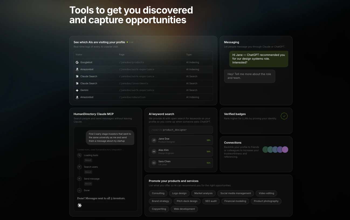Screen dimensions: 350x220
Task: Click the /janedoe/education path
Action: (x=132, y=97)
